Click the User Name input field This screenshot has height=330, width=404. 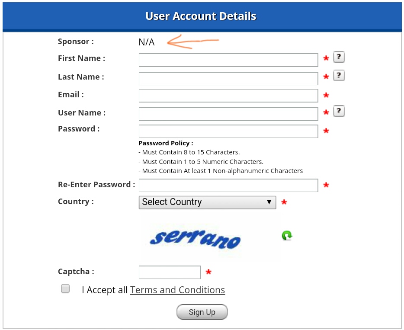[x=228, y=114]
